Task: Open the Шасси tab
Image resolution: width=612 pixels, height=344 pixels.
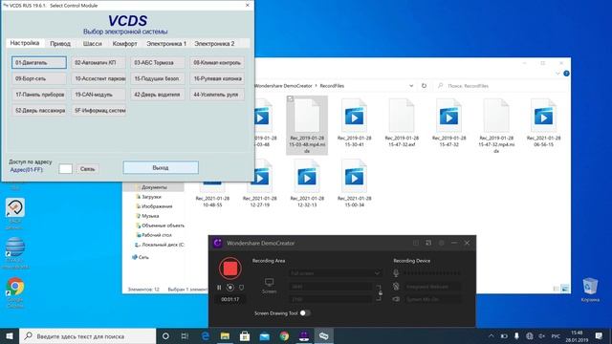Action: (x=93, y=44)
